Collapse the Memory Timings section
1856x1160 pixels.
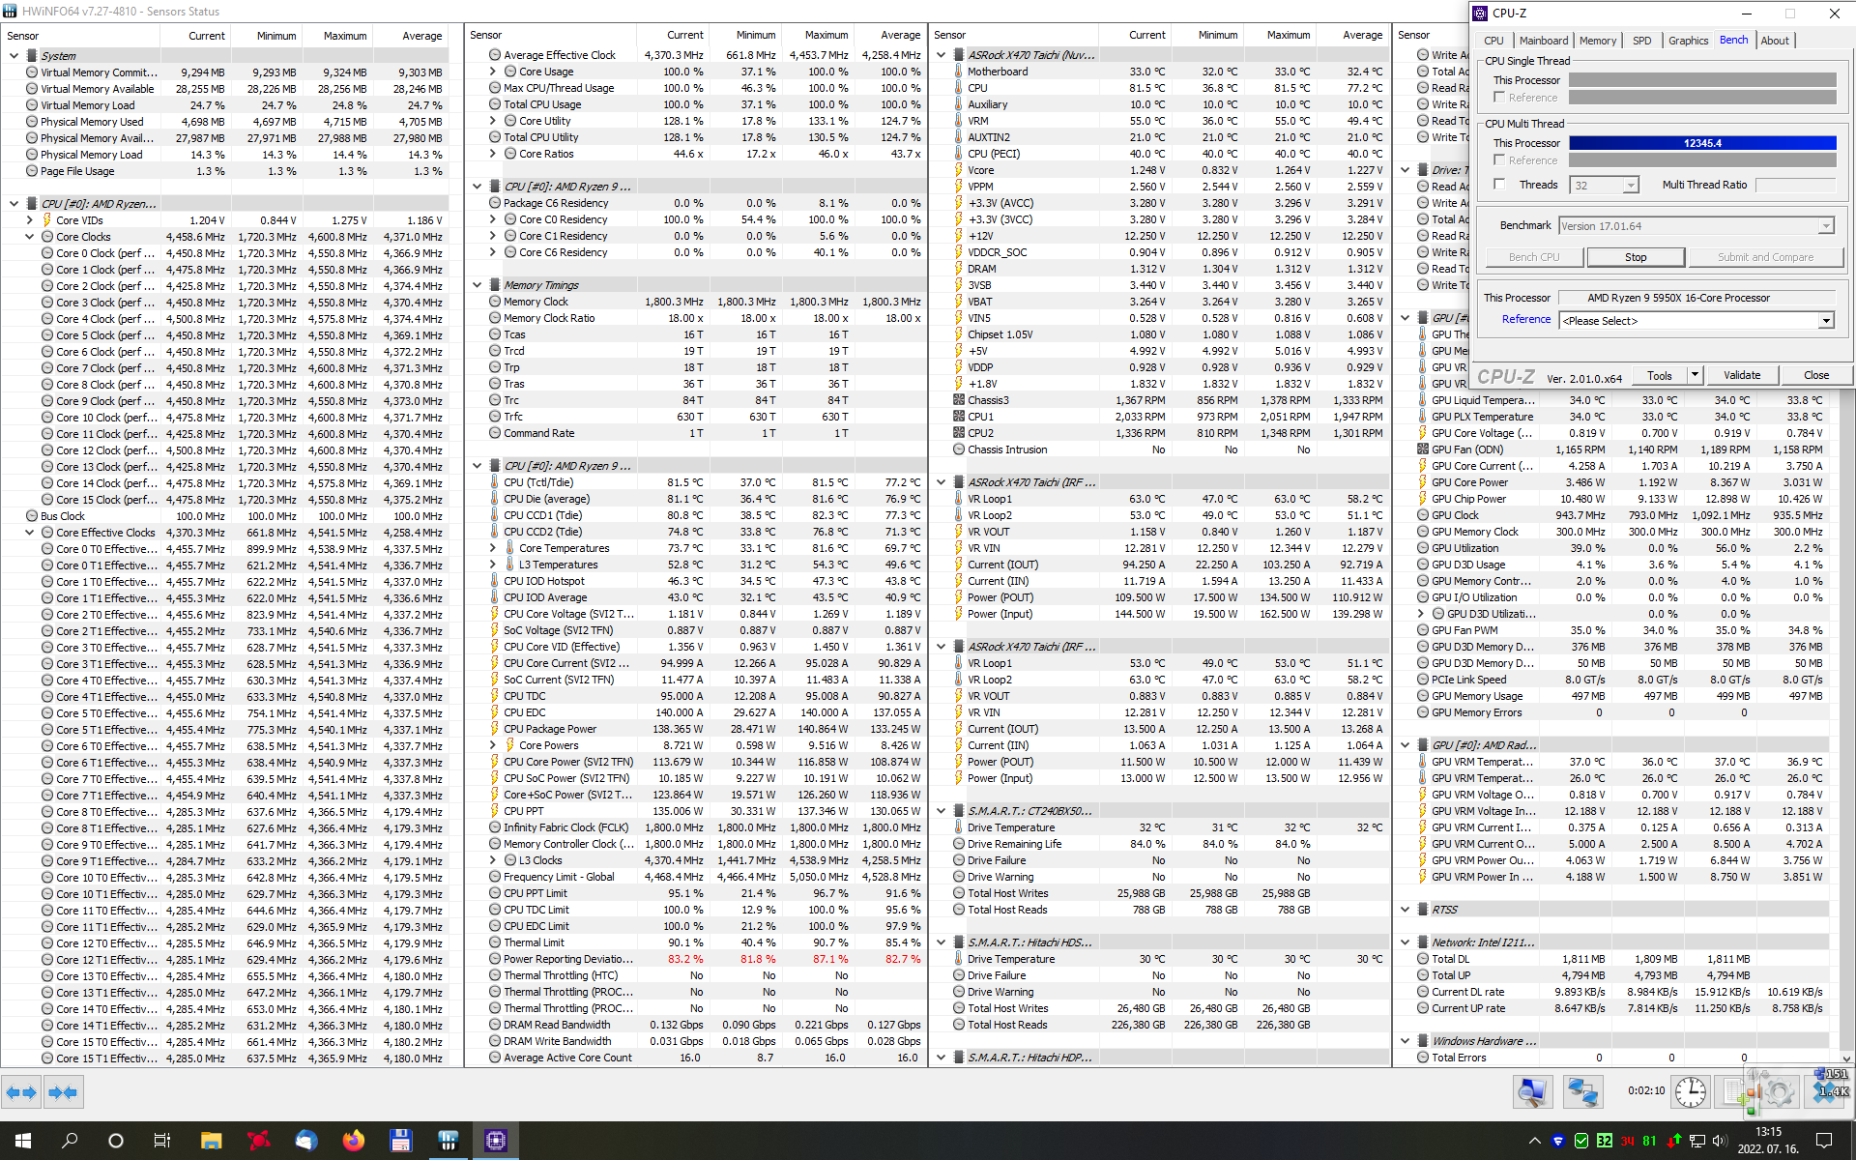coord(478,285)
